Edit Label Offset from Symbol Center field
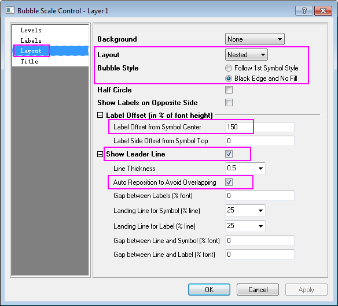This screenshot has width=338, height=306. click(x=259, y=127)
